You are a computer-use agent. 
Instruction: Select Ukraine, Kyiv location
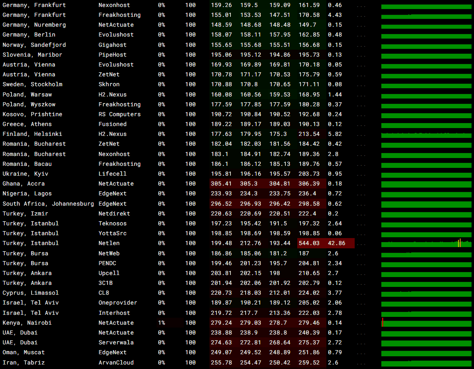tap(25, 174)
